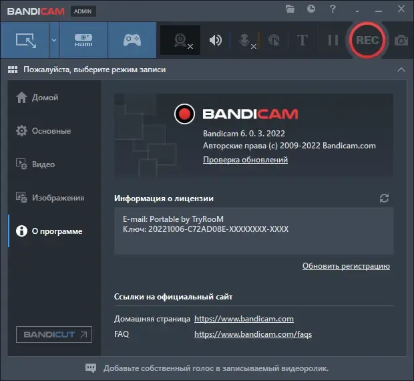Toggle the speaker sound icon

pyautogui.click(x=216, y=40)
